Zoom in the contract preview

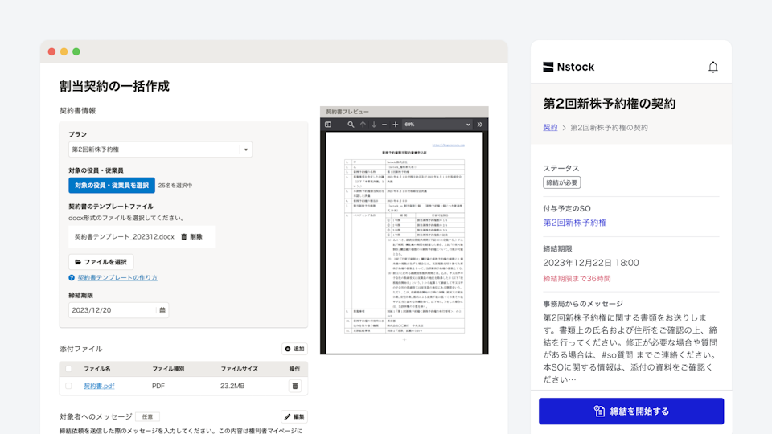point(395,125)
